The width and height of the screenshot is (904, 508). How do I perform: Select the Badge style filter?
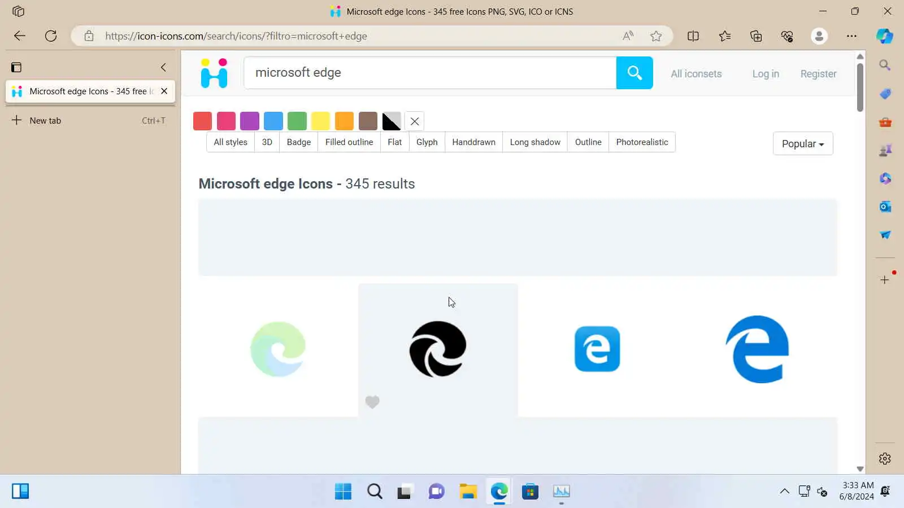coord(299,142)
